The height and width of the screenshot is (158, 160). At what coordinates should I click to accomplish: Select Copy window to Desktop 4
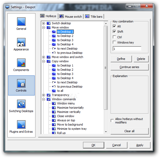[x=65, y=78]
